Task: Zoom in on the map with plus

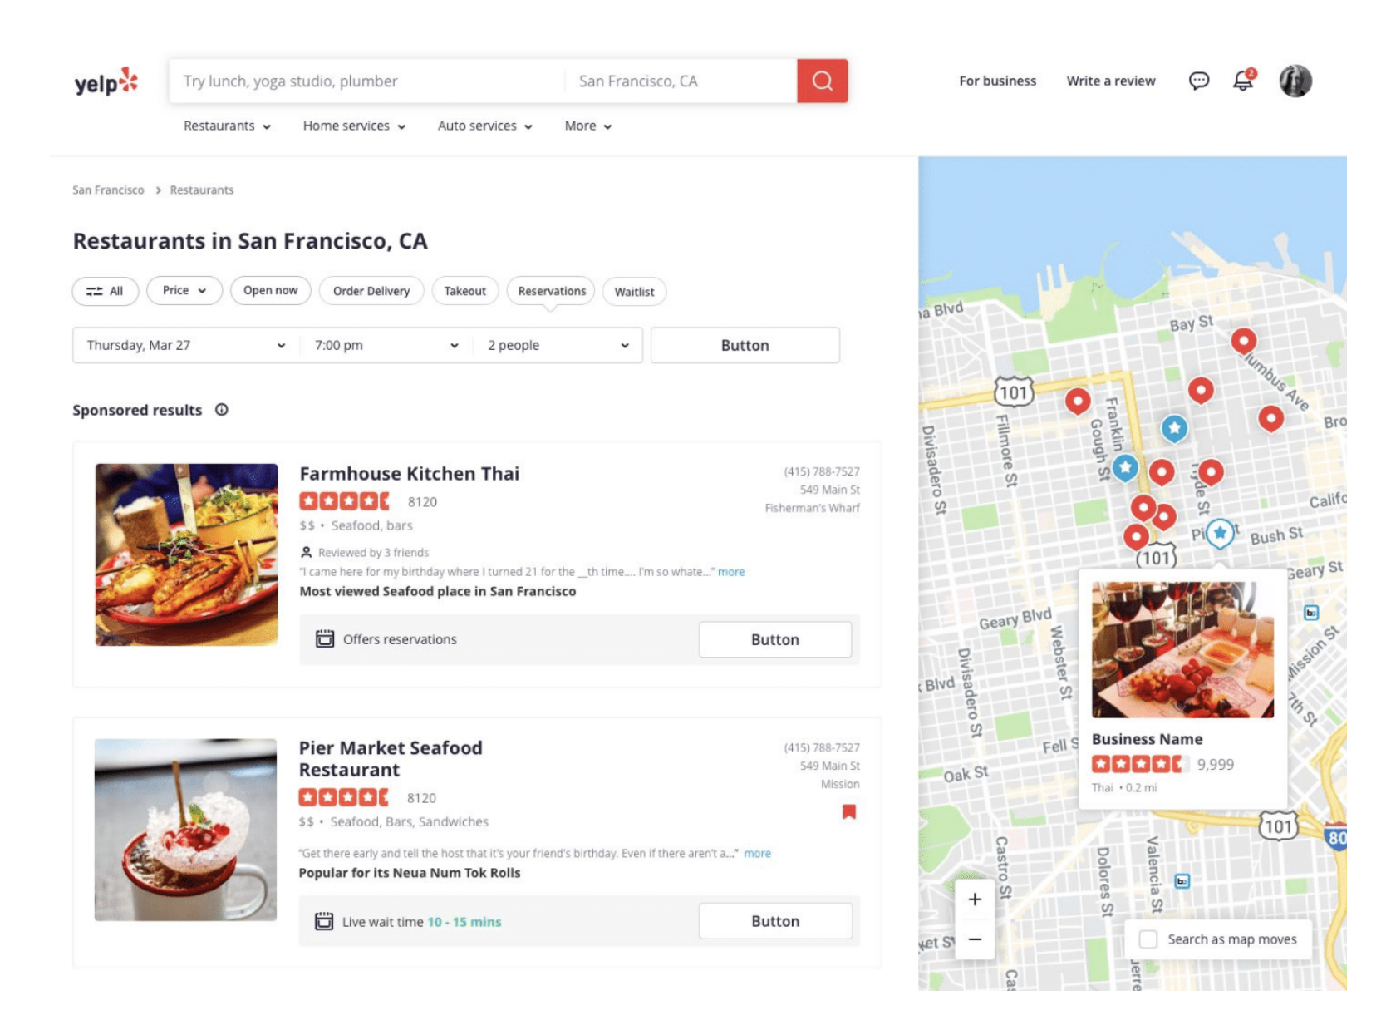Action: [975, 899]
